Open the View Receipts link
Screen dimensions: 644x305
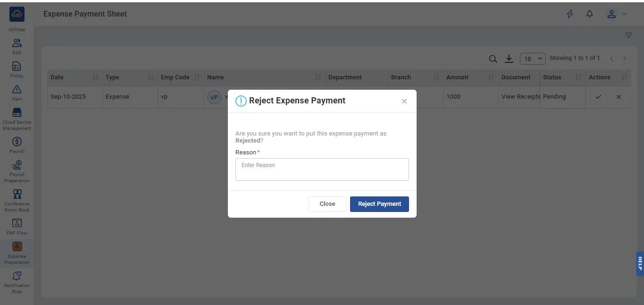520,97
